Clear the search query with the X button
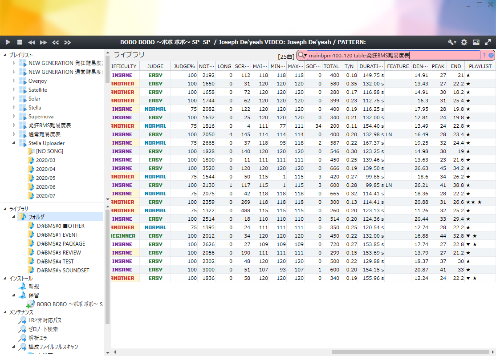 coord(491,55)
